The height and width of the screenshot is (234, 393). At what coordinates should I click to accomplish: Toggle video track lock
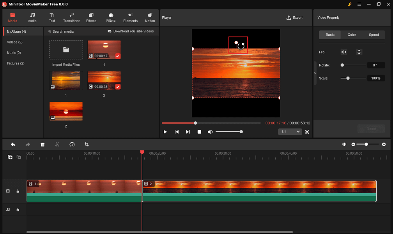point(18,191)
